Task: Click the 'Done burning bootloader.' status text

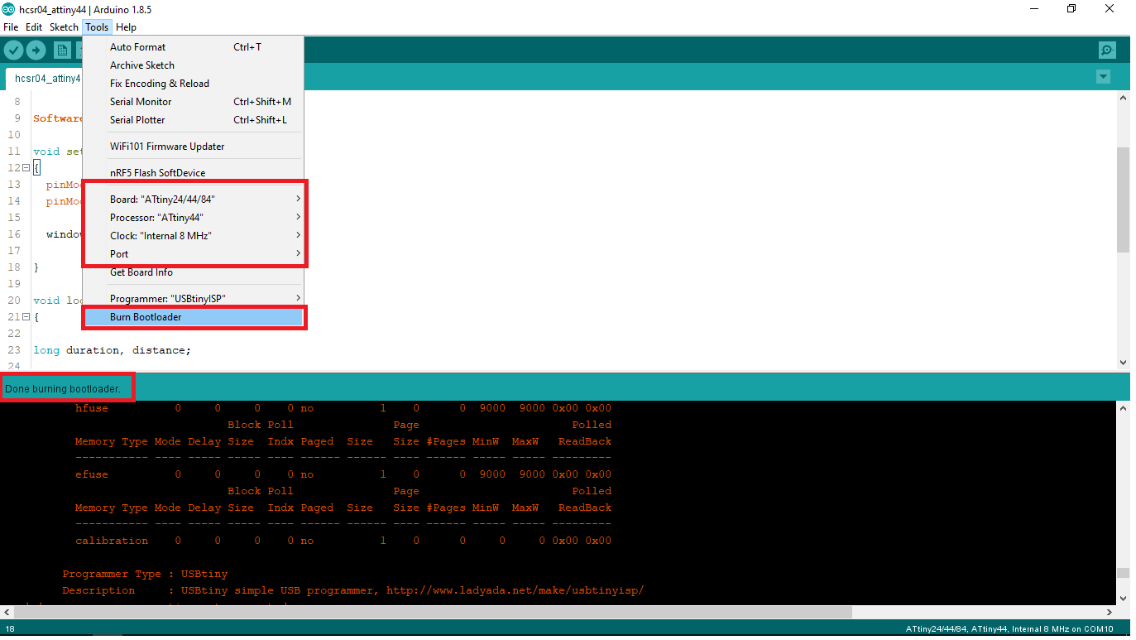Action: (x=63, y=388)
